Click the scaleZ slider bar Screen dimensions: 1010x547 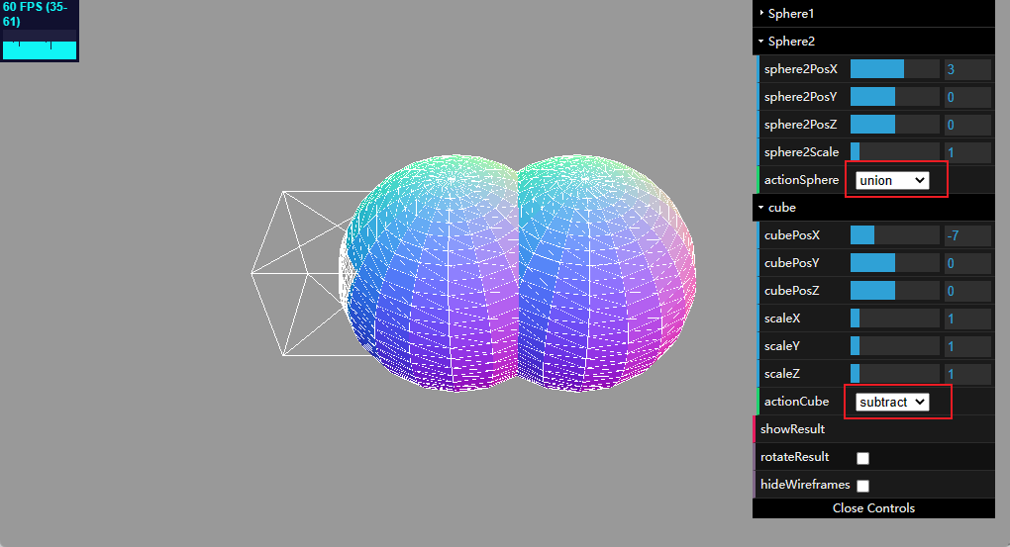(x=894, y=374)
